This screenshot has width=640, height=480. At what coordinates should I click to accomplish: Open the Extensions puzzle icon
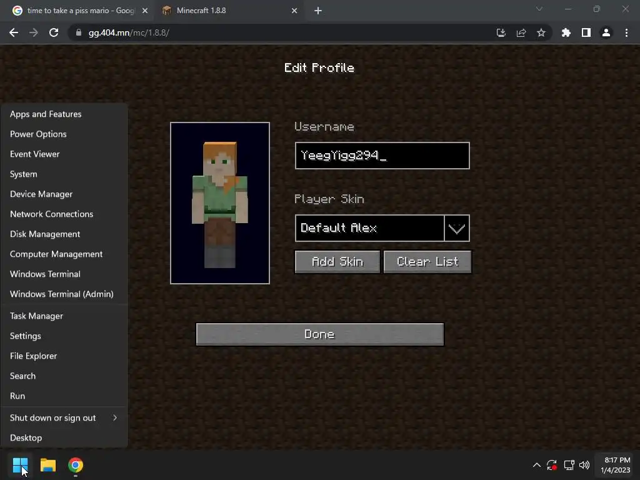tap(566, 32)
